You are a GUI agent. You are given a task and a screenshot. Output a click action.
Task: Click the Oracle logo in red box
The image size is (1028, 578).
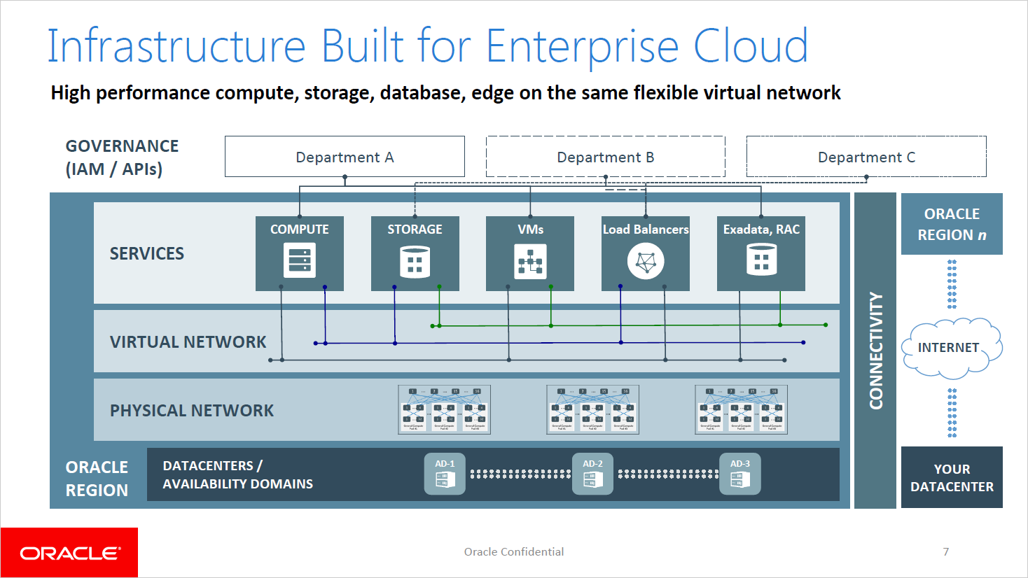pos(69,553)
